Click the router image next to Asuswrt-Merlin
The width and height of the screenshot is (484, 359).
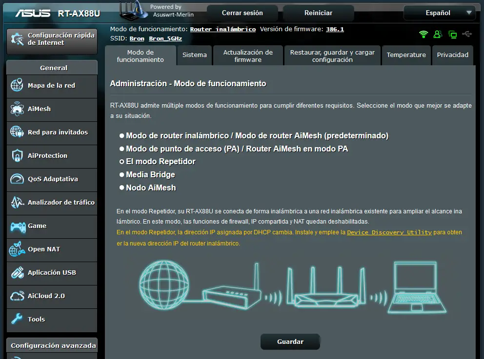click(133, 11)
